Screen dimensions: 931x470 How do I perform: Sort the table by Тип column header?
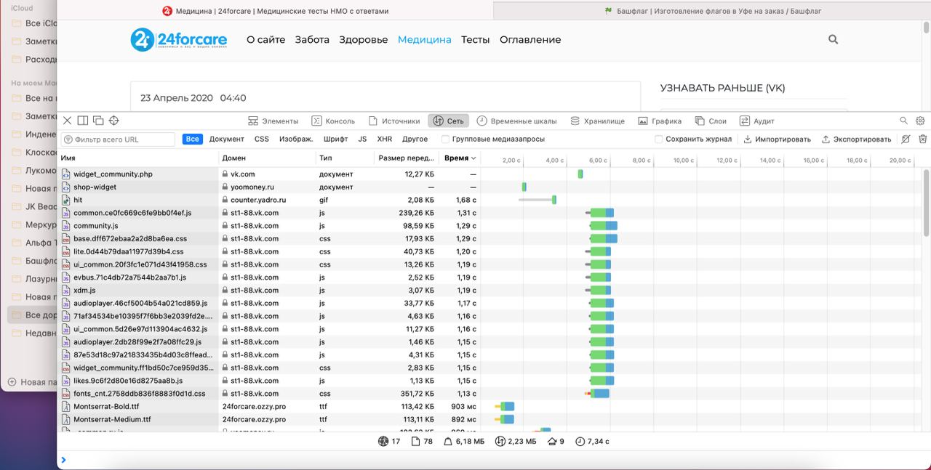pyautogui.click(x=345, y=158)
